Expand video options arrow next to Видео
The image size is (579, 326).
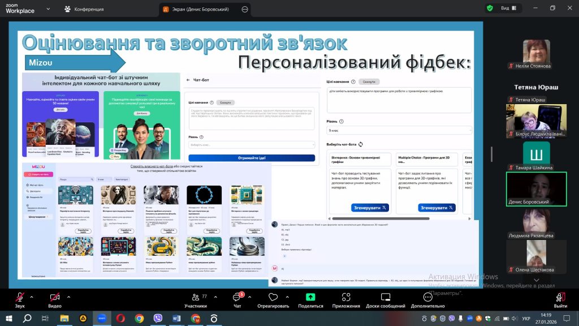pos(70,296)
